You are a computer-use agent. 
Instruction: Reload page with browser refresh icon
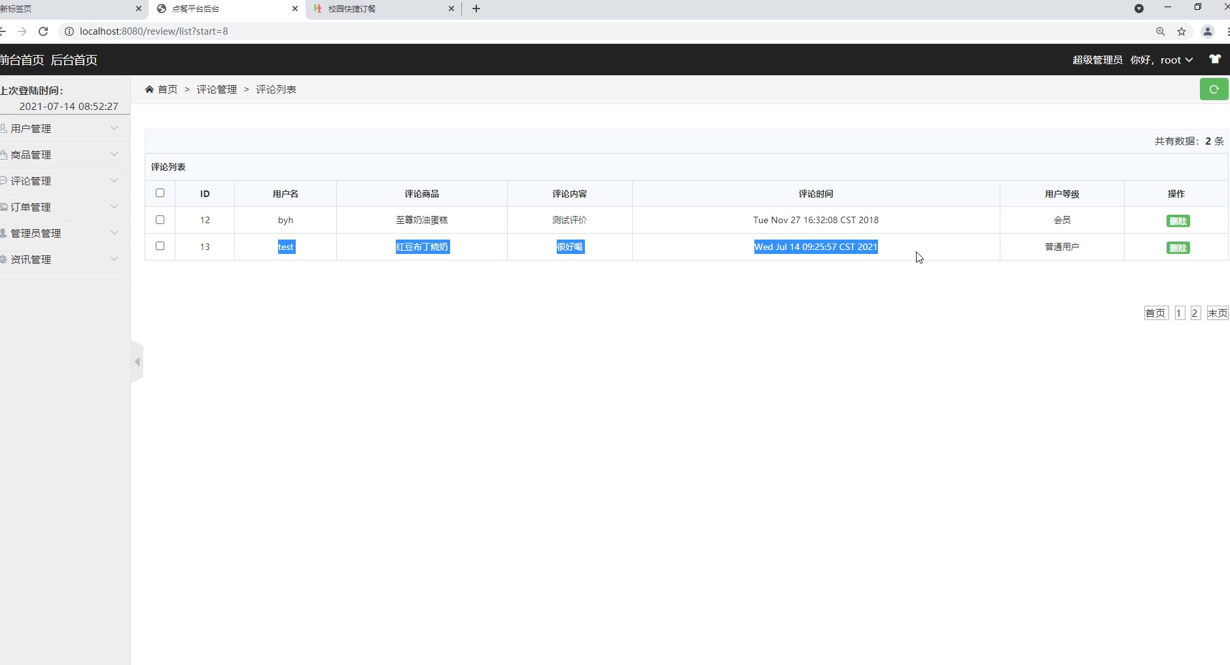43,31
